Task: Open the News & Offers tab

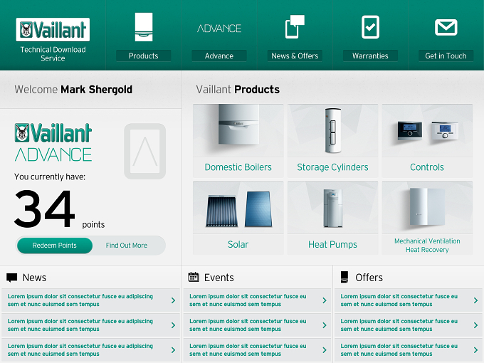Action: (x=295, y=56)
